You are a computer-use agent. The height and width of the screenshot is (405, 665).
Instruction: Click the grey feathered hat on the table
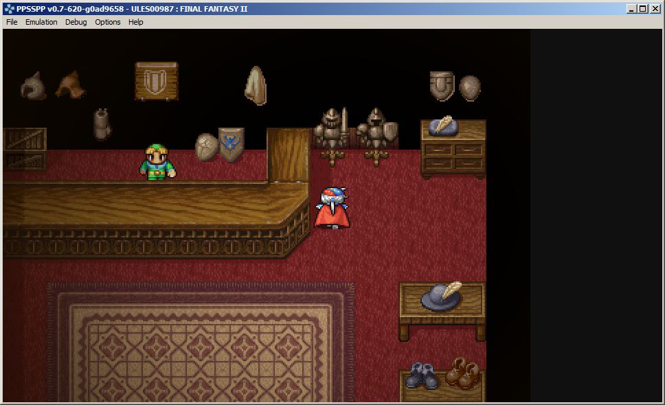[x=440, y=296]
